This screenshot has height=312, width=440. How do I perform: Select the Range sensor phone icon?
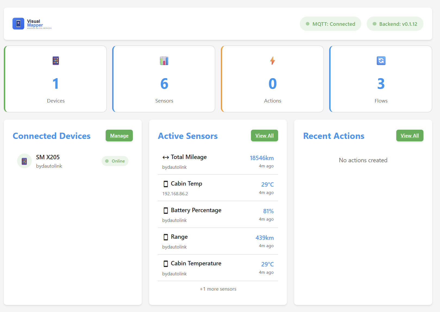166,237
